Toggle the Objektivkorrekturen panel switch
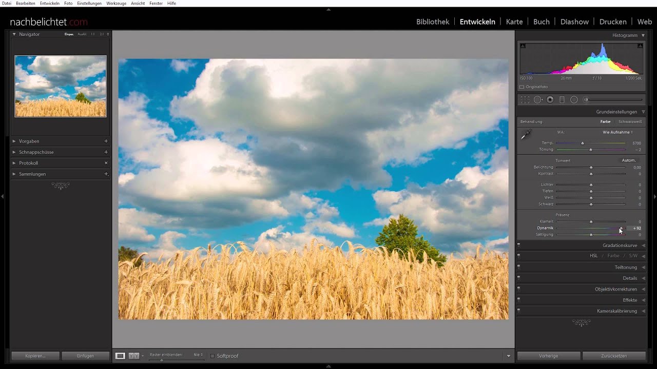The image size is (657, 369). tap(519, 289)
